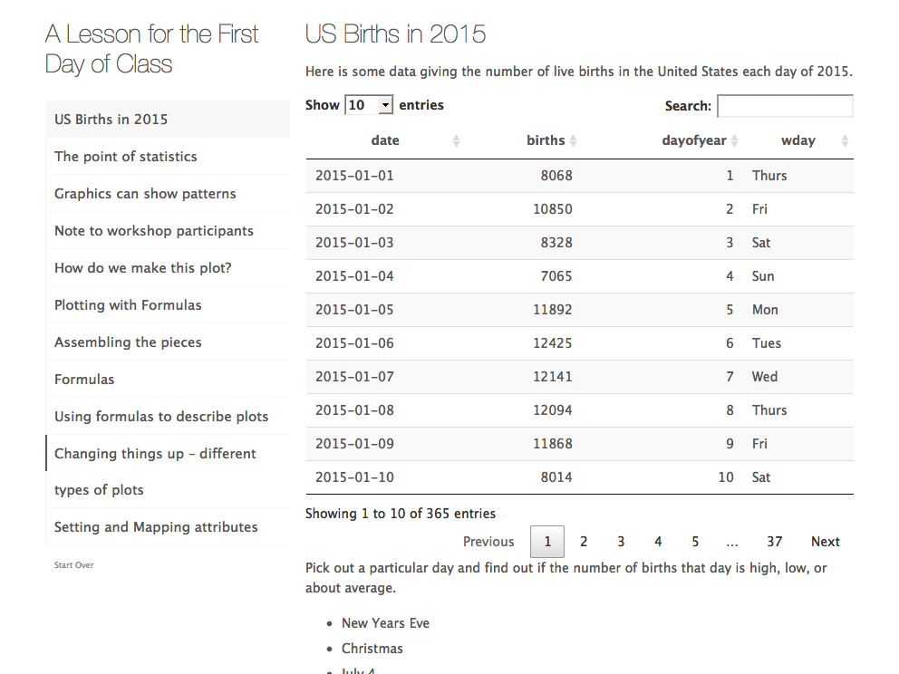Sort table by date column arrows
This screenshot has width=899, height=674.
click(456, 141)
